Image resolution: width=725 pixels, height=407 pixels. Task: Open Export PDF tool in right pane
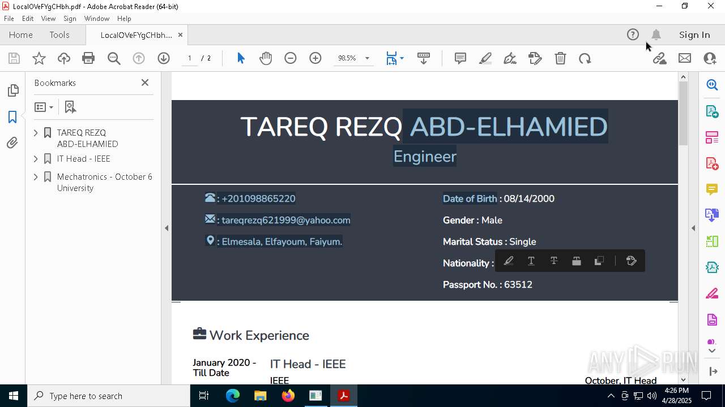click(x=713, y=111)
